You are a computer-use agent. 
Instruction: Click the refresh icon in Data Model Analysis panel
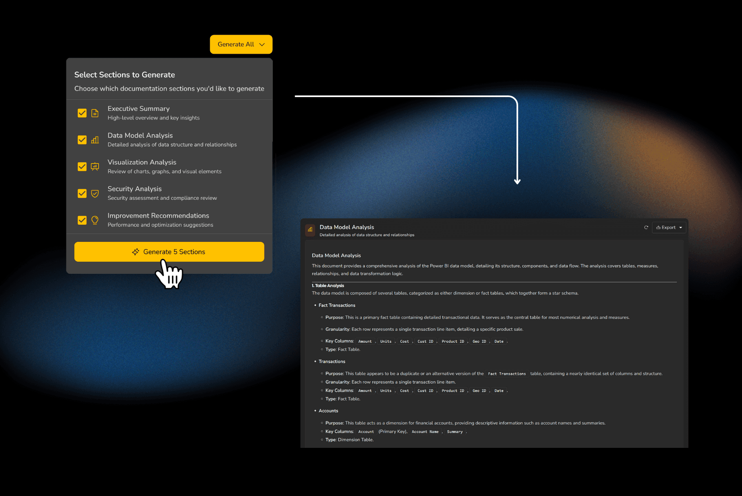(x=646, y=228)
